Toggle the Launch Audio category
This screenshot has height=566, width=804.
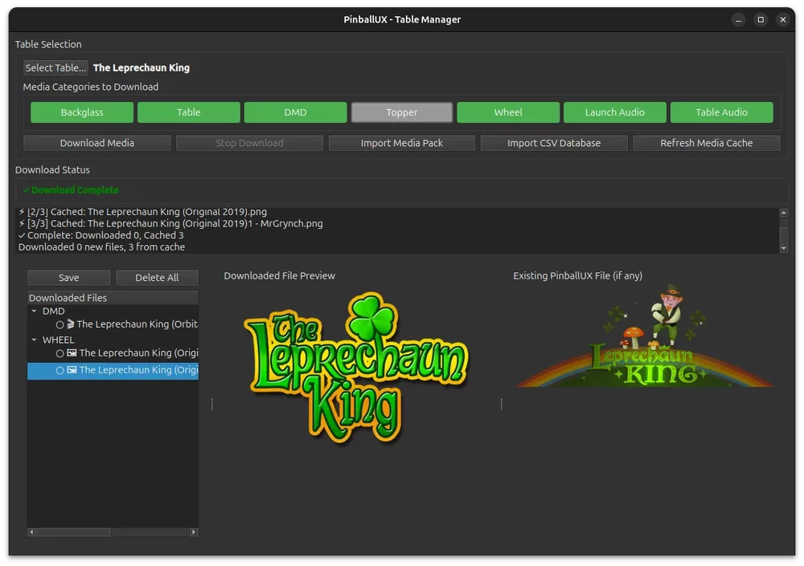point(615,112)
